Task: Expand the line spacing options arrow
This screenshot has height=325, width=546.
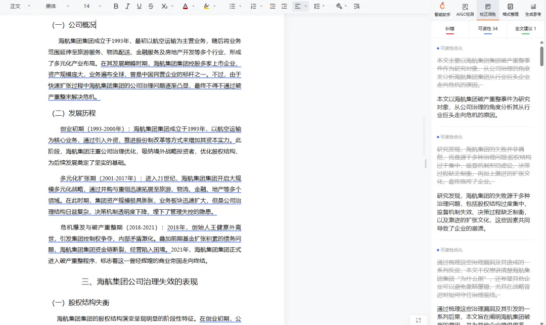Action: click(324, 6)
